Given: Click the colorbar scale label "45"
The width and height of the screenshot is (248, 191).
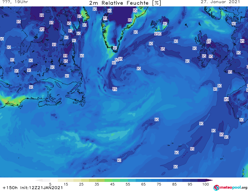Looking at the screenshot, I should [112, 184].
